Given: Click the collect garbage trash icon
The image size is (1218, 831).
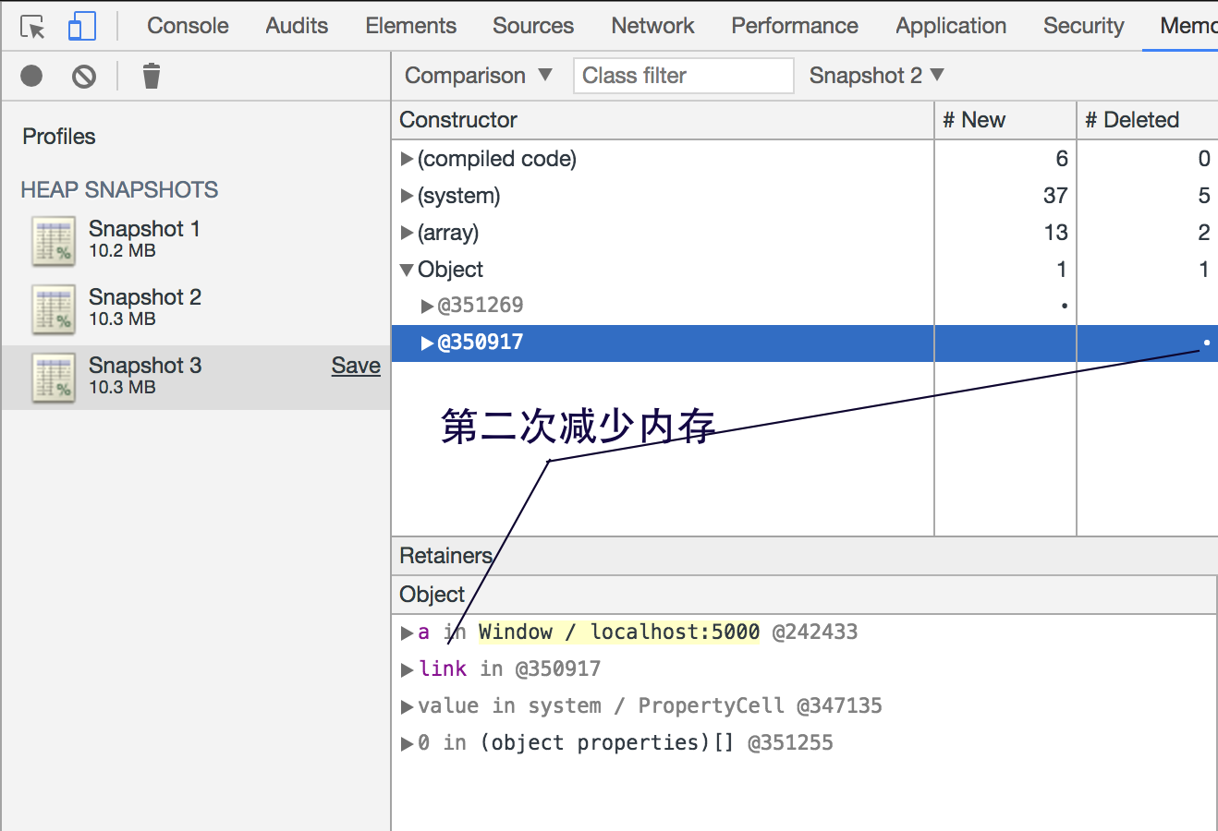Looking at the screenshot, I should 152,76.
